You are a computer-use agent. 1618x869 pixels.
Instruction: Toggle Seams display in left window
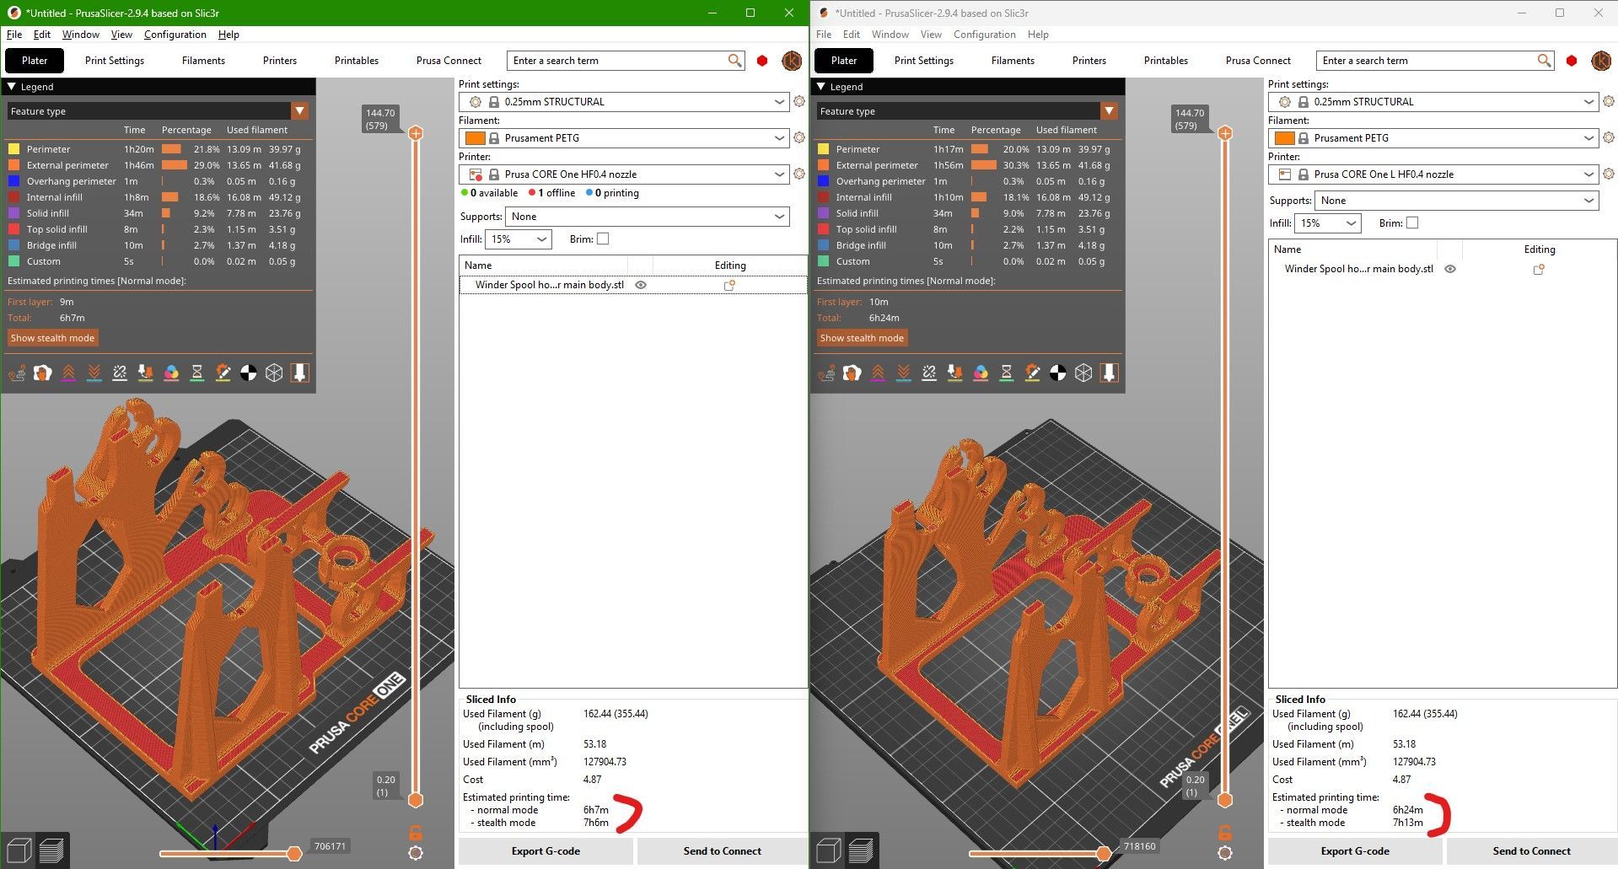[120, 373]
